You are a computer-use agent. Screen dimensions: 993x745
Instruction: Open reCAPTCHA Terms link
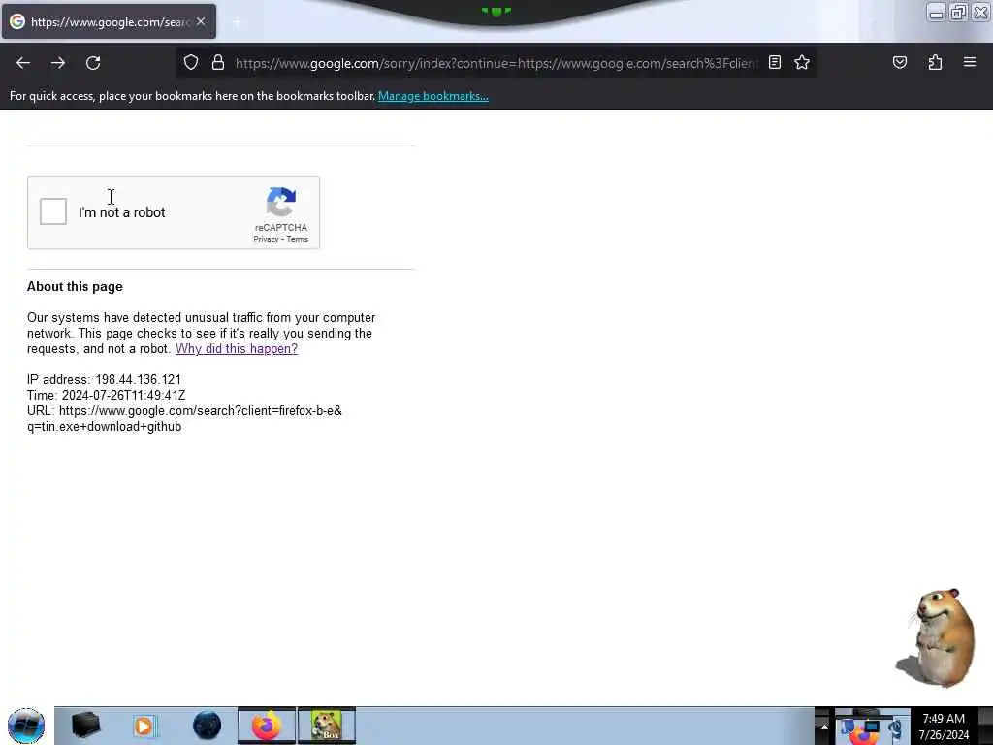coord(297,239)
